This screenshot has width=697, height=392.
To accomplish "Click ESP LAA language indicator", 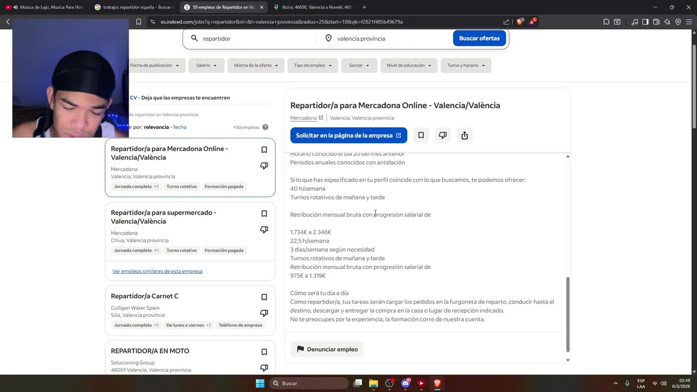I will point(641,383).
